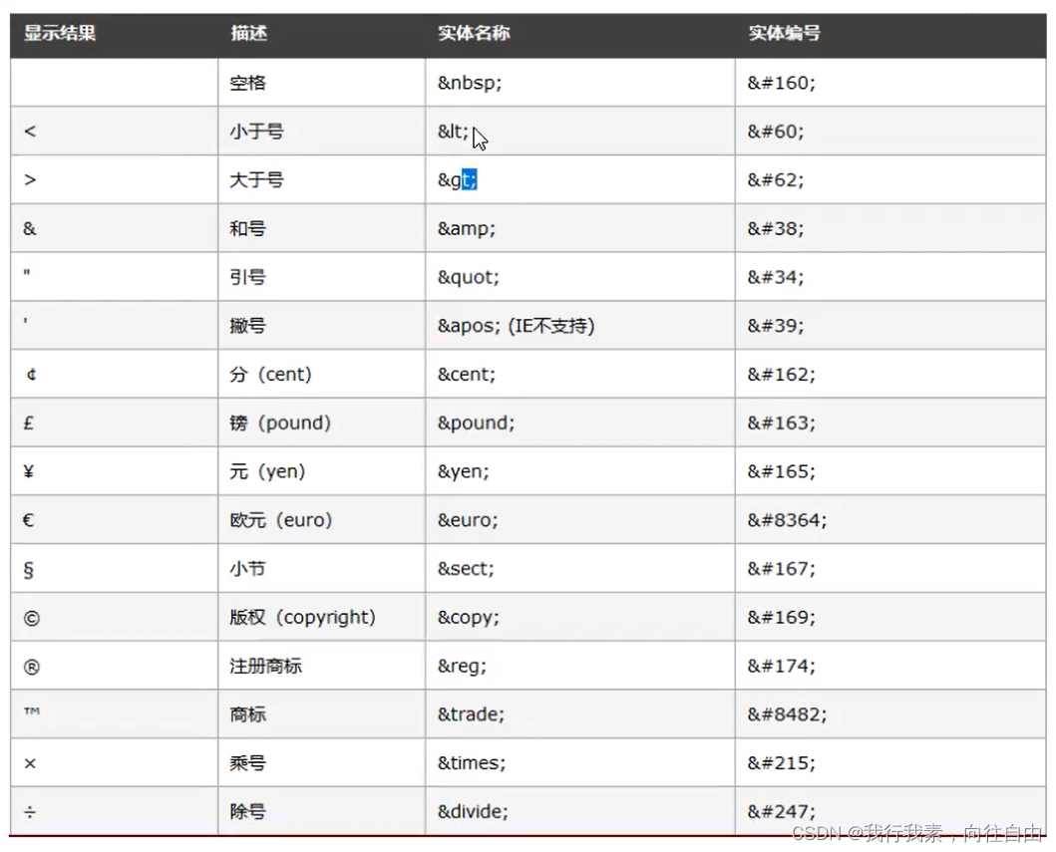1056x852 pixels.
Task: Click the &sect; entity name
Action: [x=466, y=569]
